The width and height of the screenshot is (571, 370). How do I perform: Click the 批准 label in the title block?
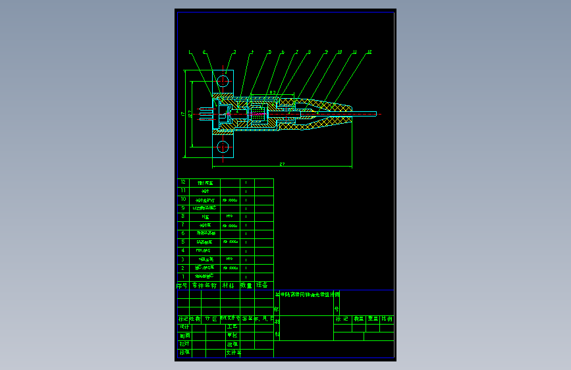(232, 344)
